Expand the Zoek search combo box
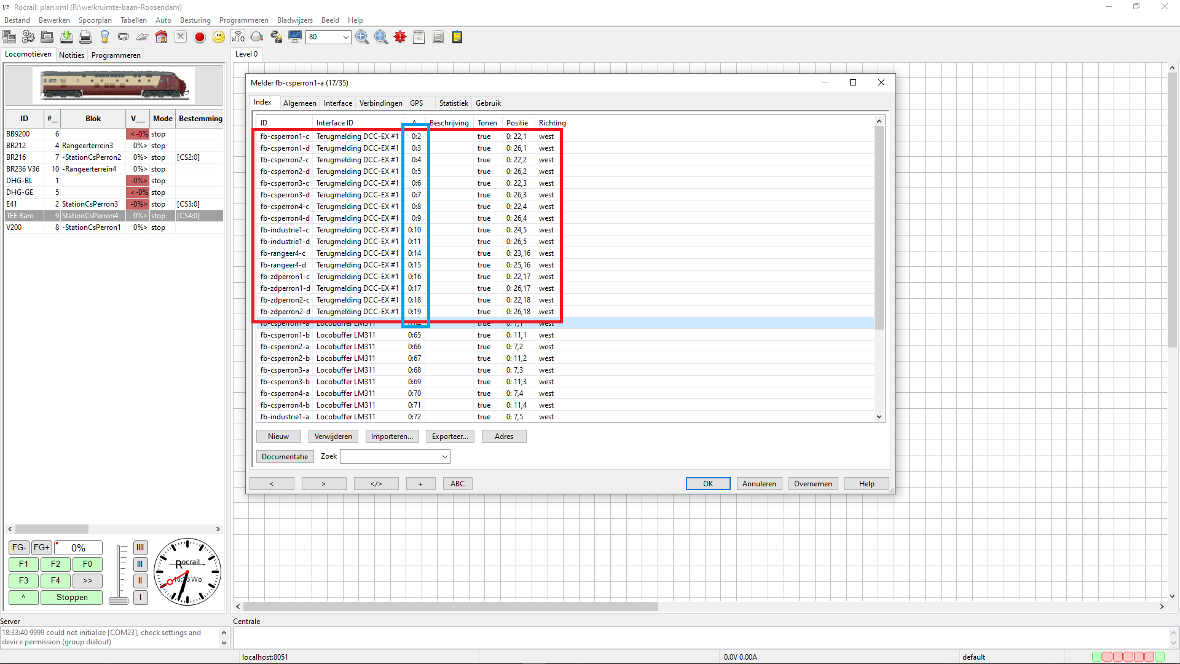 [x=444, y=457]
